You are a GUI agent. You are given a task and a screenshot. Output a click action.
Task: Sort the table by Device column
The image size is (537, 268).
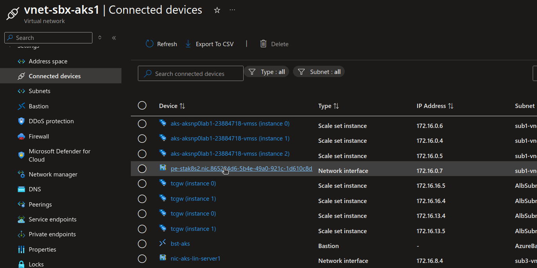point(172,106)
